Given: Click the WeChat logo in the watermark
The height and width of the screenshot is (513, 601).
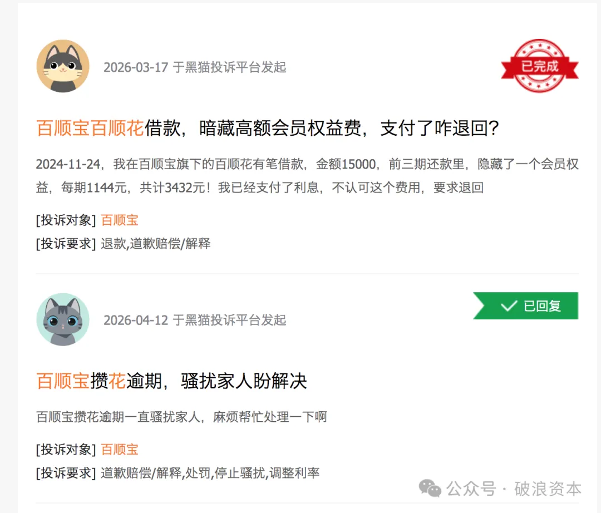Looking at the screenshot, I should click(429, 488).
